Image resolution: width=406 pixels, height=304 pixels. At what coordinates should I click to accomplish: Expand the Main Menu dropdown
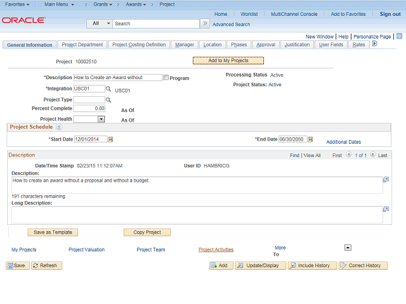59,4
